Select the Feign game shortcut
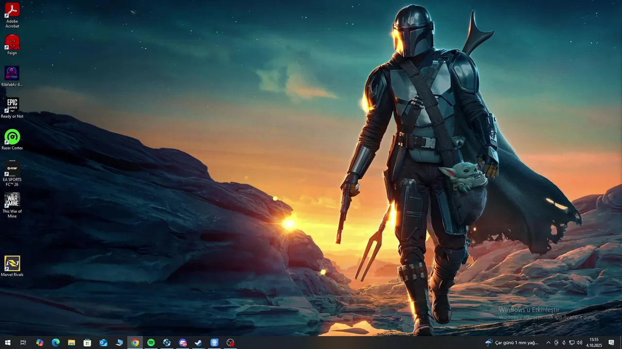 12,45
